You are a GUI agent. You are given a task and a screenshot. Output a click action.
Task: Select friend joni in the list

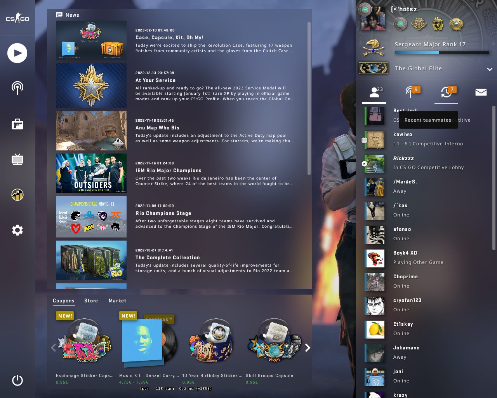tap(427, 376)
